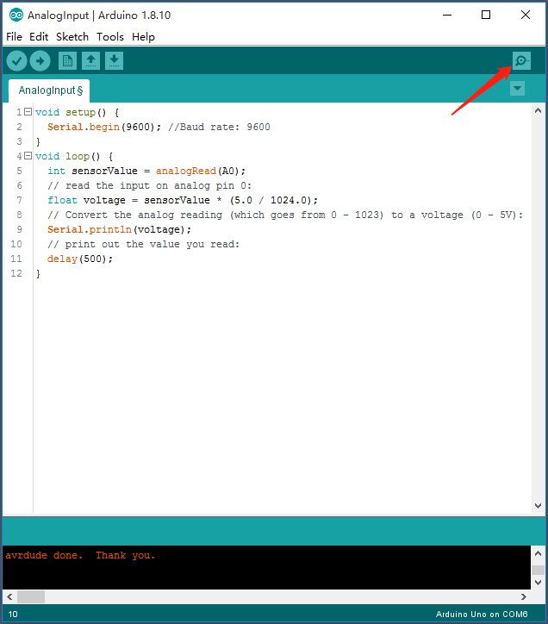Screen dimensions: 548x624
Task: Click line number 12 in the gutter
Action: (x=16, y=273)
